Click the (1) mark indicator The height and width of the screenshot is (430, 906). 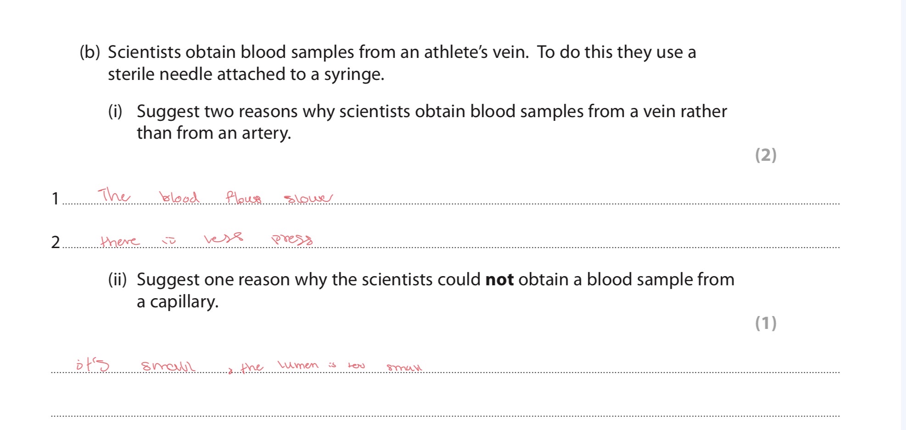[765, 323]
